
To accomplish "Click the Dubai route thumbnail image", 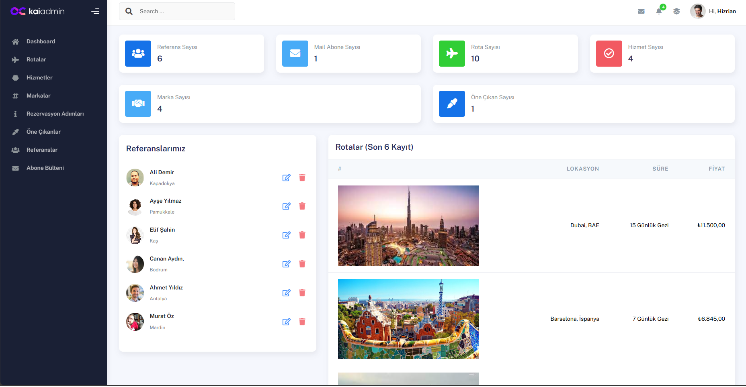I will (408, 225).
